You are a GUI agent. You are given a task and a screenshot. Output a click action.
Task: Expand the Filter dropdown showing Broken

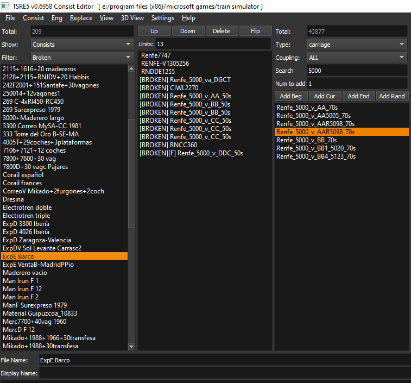click(x=81, y=58)
